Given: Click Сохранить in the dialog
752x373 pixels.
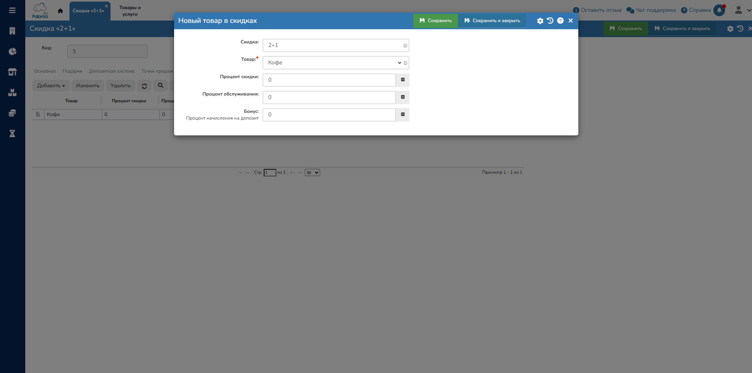Looking at the screenshot, I should [x=435, y=21].
